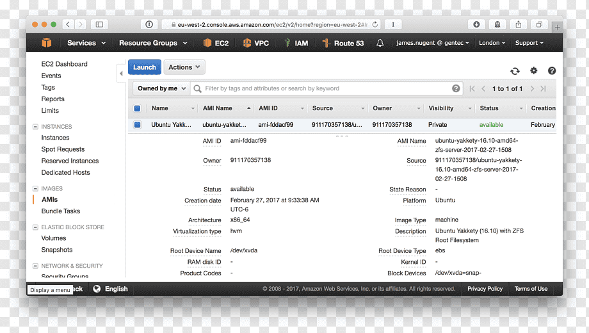Open the help question mark icon
Viewport: 589px width, 333px height.
tap(552, 70)
